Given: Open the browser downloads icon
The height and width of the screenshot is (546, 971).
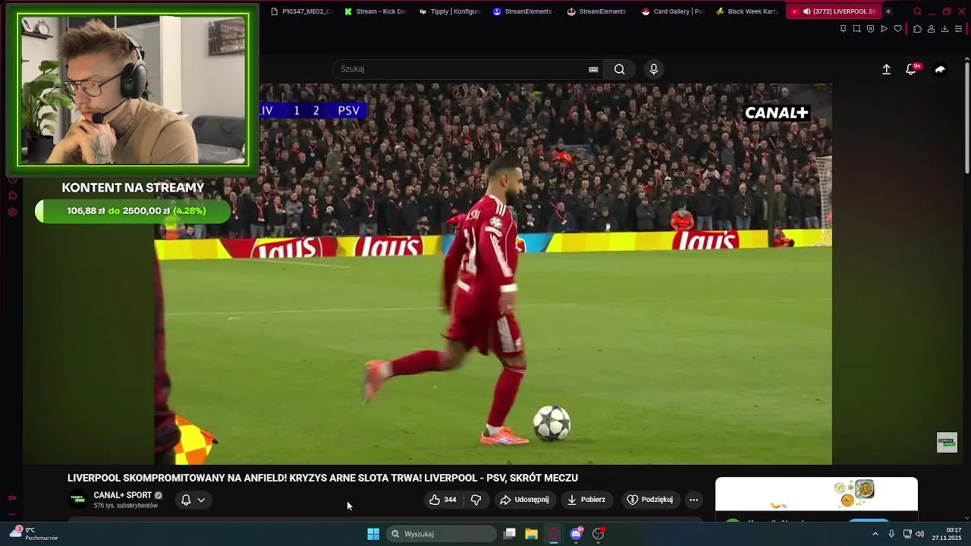Looking at the screenshot, I should 944,29.
